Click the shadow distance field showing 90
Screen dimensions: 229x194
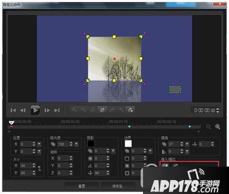point(99,173)
